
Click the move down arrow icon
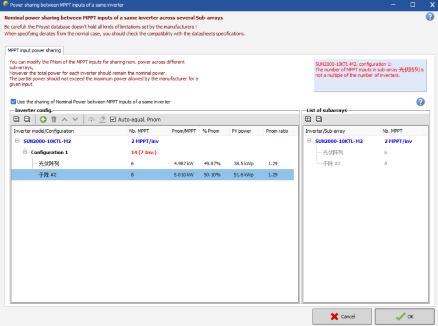coord(75,119)
